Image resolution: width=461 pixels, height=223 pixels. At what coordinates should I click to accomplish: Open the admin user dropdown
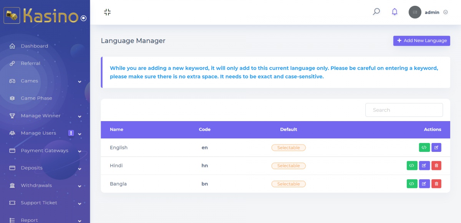tap(429, 12)
